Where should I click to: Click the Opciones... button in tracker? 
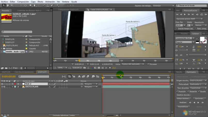[199, 98]
